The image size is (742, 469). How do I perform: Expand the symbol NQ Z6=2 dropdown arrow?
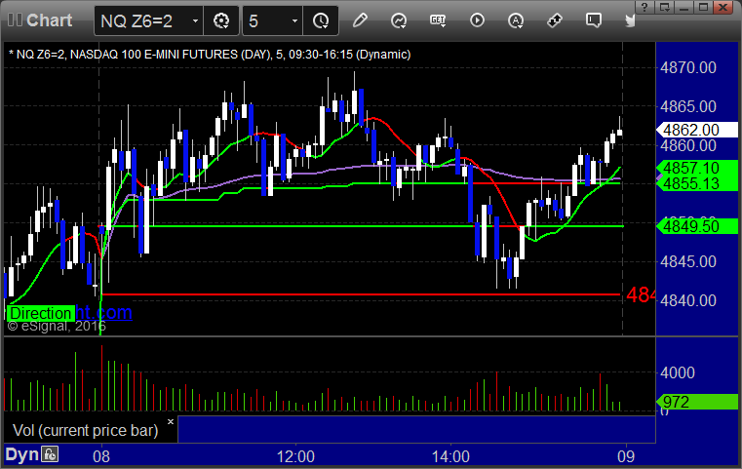(x=195, y=20)
